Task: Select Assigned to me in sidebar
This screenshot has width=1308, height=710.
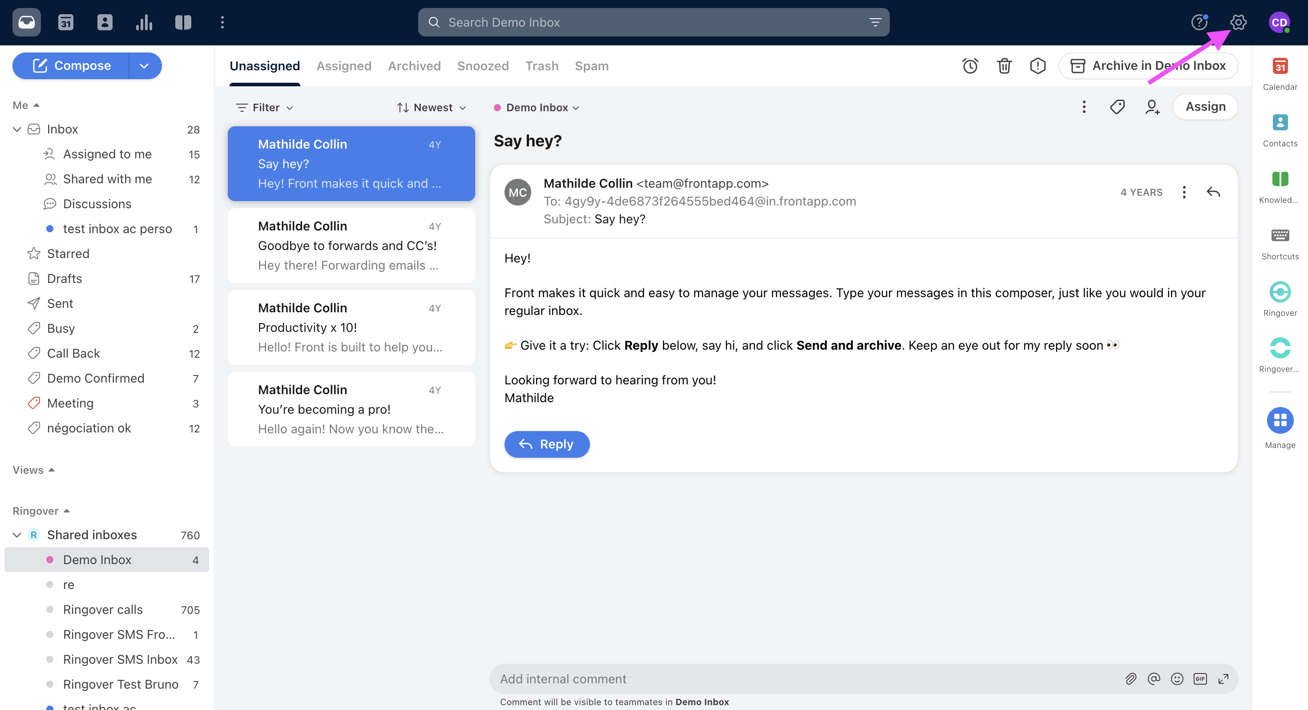Action: pos(107,154)
